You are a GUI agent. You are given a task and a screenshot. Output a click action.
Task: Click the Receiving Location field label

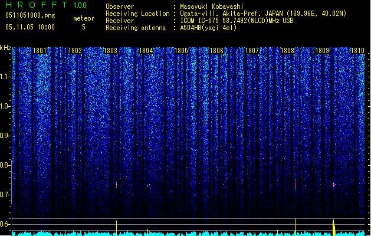(137, 14)
